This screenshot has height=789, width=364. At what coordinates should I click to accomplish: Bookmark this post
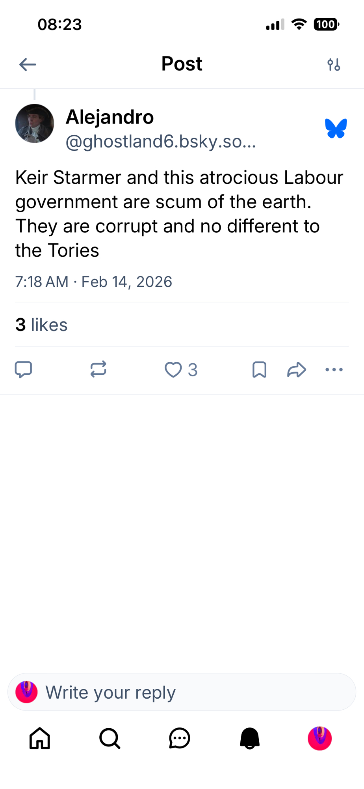tap(259, 370)
